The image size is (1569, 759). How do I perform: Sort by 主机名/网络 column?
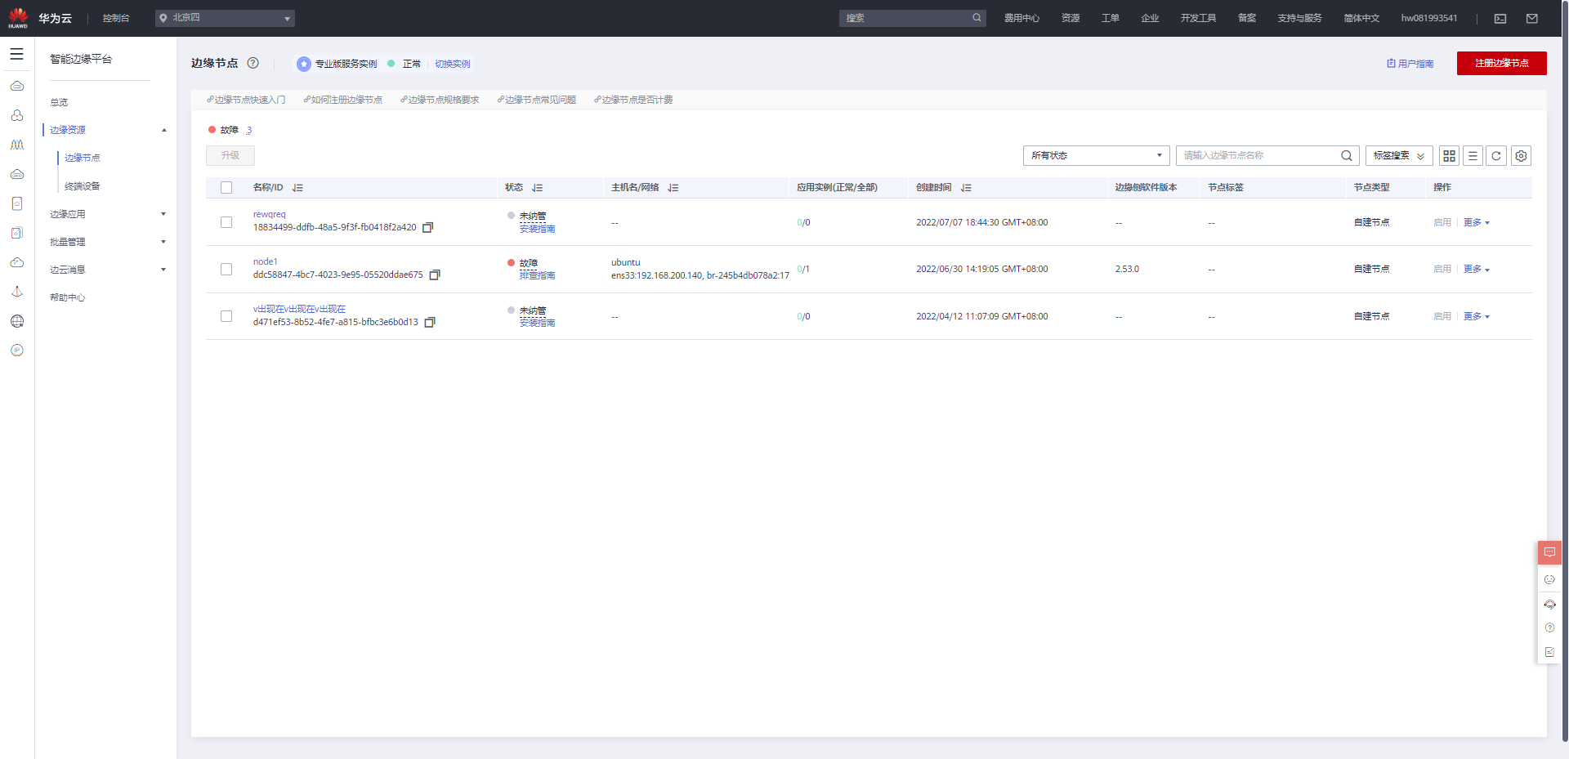point(673,188)
